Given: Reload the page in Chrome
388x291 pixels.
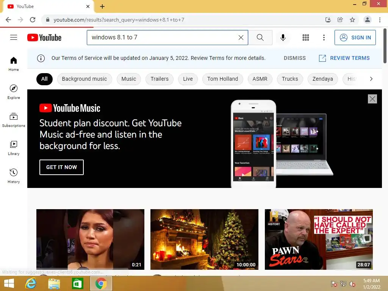Looking at the screenshot, I should [x=33, y=20].
